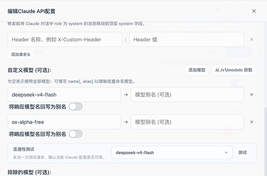Viewport: 267px width, 176px height.
Task: Delete the deepseek-v4-flash model row
Action: [x=252, y=95]
